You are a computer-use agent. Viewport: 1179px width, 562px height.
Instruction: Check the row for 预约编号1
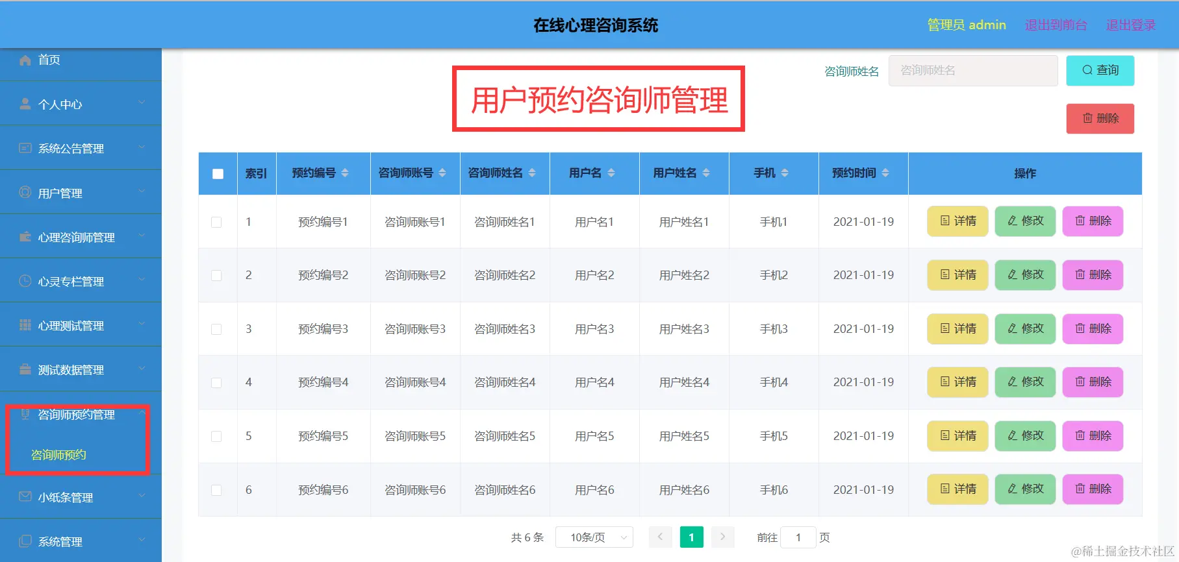coord(216,222)
